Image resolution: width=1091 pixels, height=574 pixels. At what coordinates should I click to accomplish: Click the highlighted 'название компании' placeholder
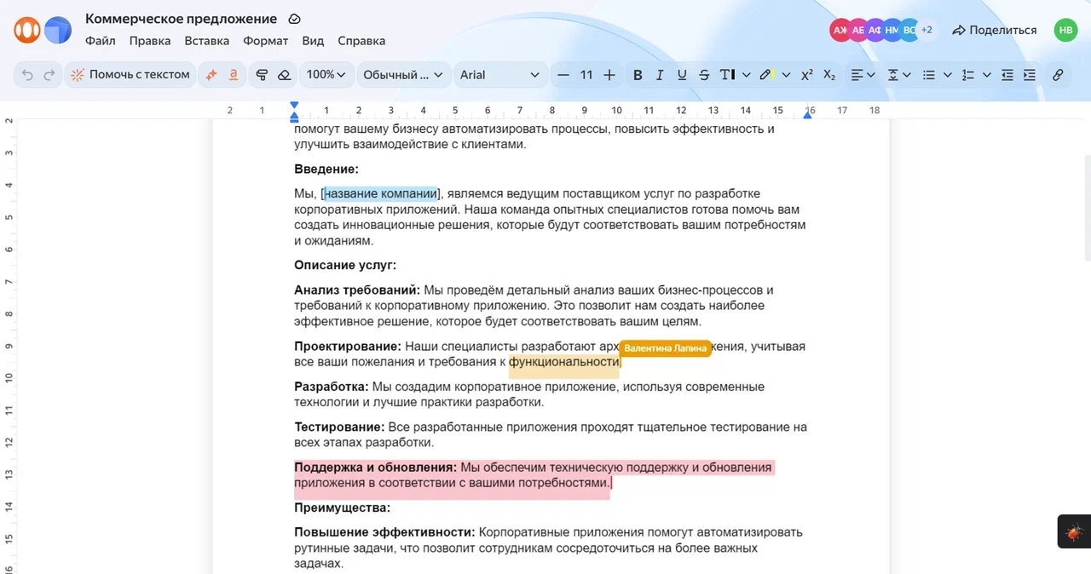381,193
